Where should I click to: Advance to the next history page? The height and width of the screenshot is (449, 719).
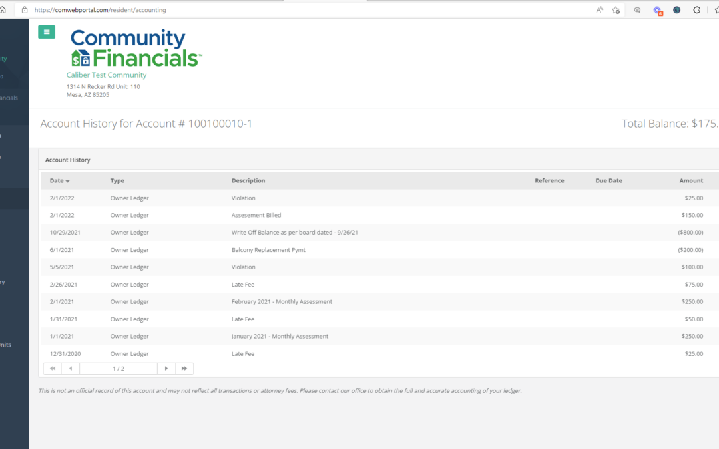coord(166,369)
